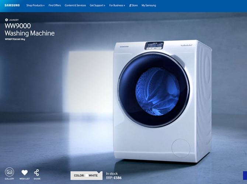Click the RRP £586 price text
The image size is (247, 184).
(x=114, y=178)
